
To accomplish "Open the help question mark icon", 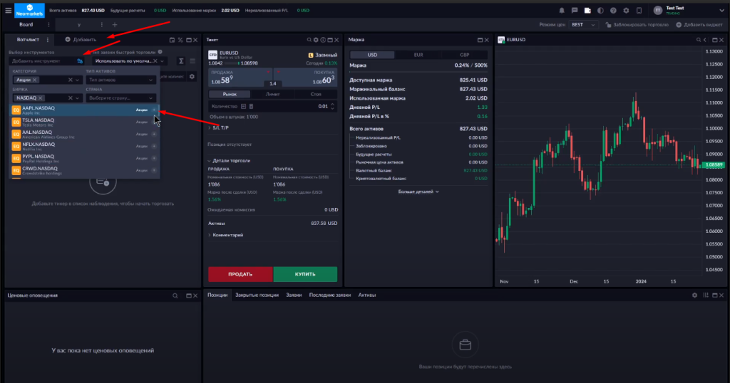I will [x=613, y=10].
